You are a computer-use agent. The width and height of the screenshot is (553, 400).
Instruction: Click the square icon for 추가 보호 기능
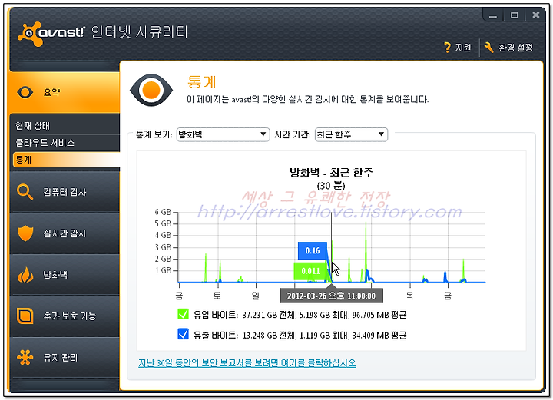(25, 316)
